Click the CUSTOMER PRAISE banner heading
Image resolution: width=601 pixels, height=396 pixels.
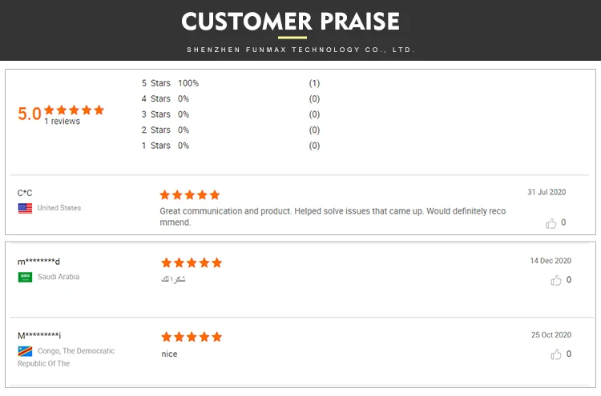(x=291, y=21)
